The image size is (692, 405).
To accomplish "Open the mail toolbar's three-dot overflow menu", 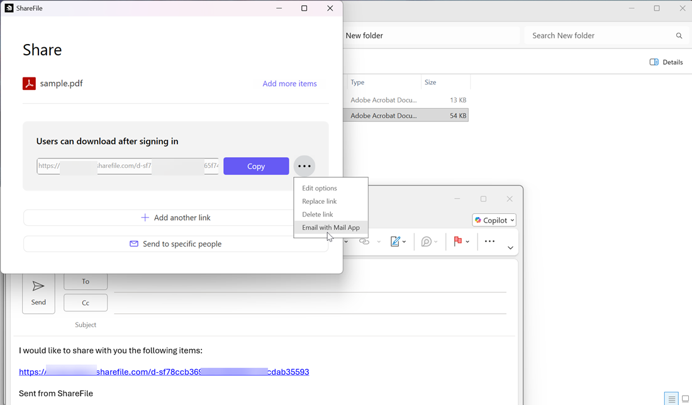I will pos(489,241).
